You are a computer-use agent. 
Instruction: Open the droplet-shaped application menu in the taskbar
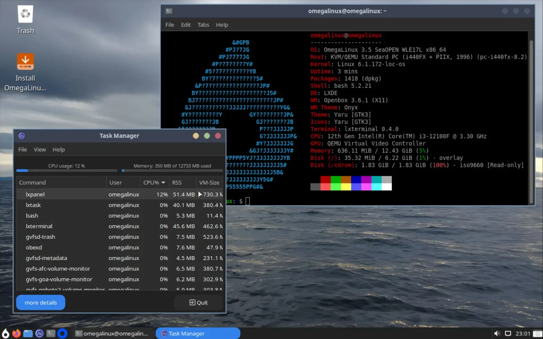[x=6, y=333]
